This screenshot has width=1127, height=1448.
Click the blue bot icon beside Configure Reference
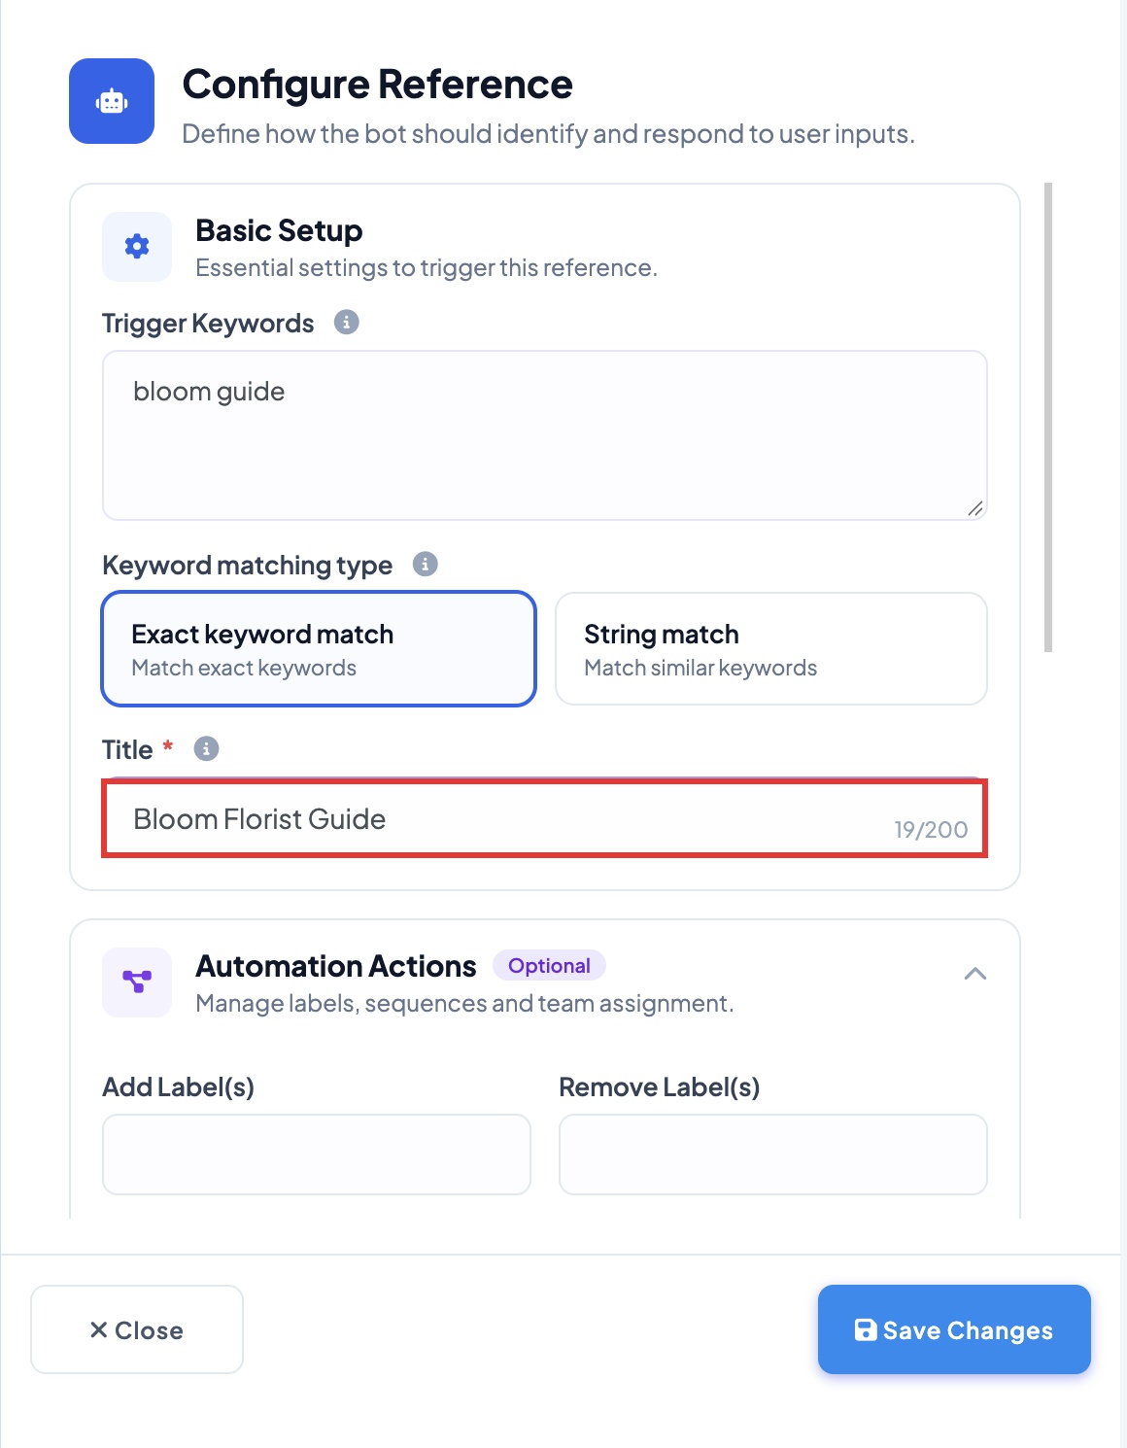(112, 101)
